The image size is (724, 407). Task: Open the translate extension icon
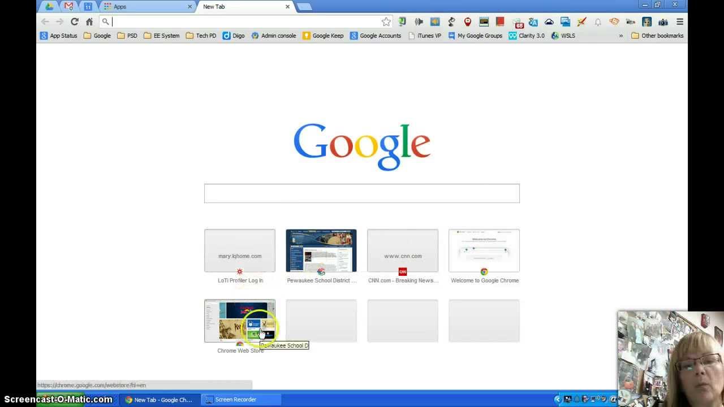(x=533, y=21)
